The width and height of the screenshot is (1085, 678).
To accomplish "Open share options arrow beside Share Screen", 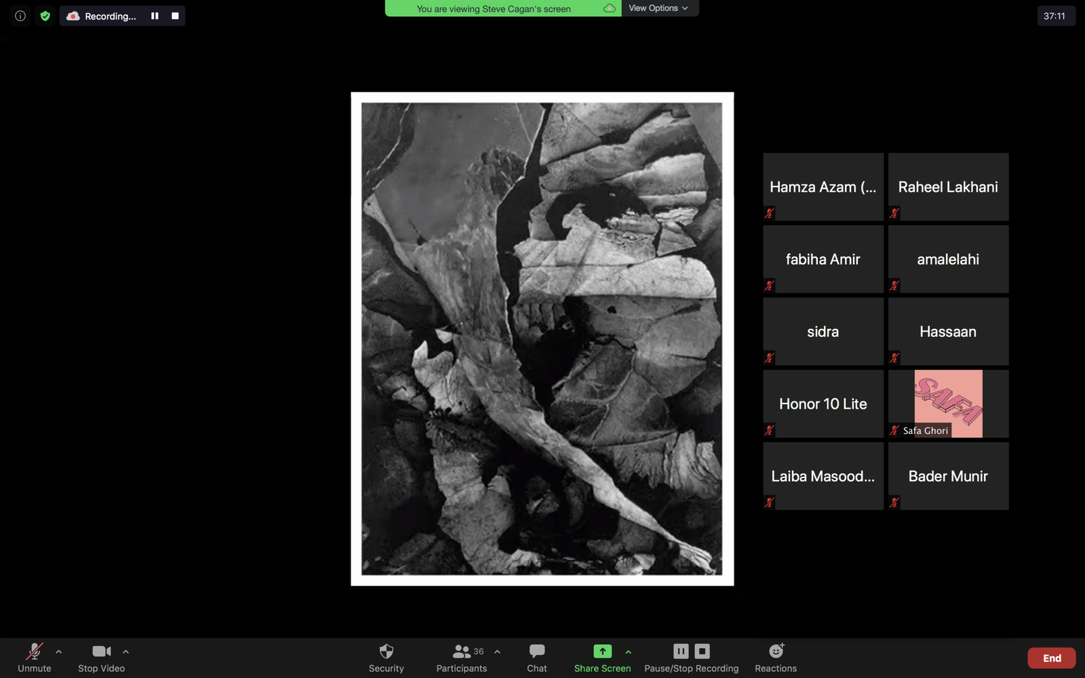I will (x=628, y=652).
